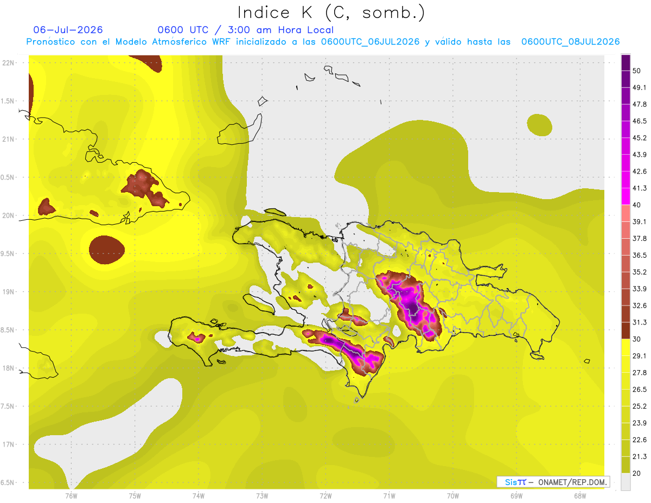The height and width of the screenshot is (503, 651).
Task: Click the colorbar label "22.6"
Action: (640, 440)
